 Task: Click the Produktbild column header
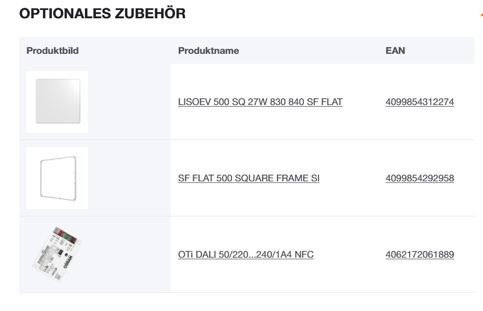52,51
